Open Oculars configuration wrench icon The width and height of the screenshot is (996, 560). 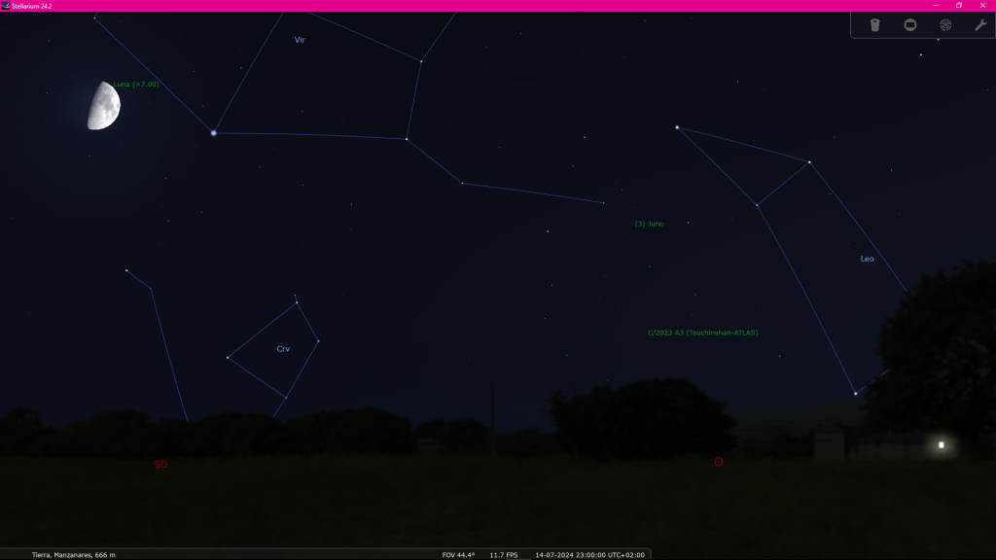980,25
